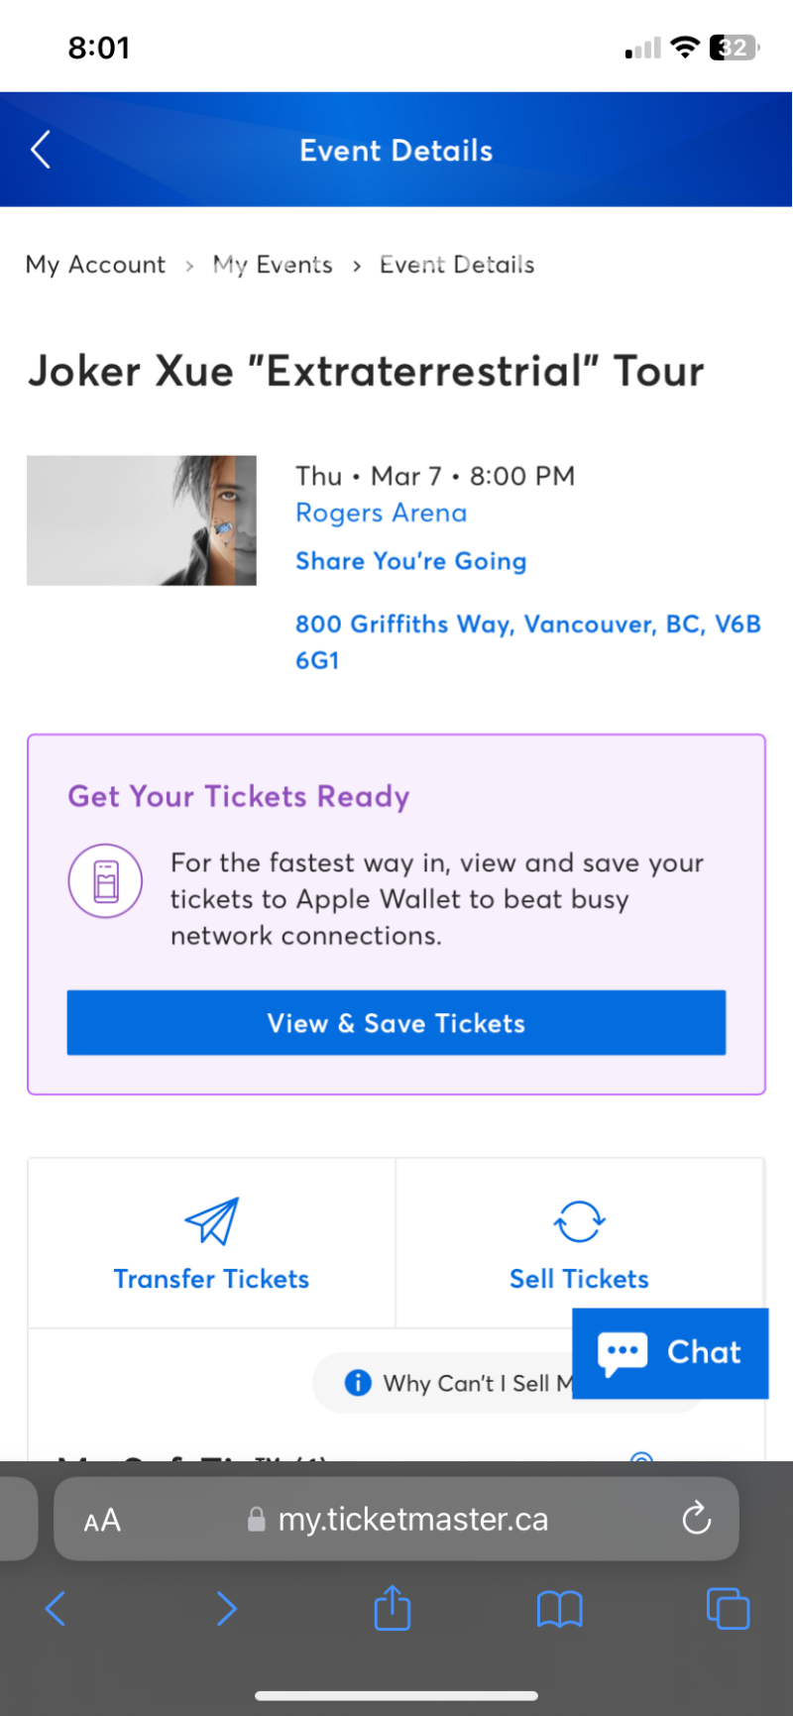This screenshot has width=793, height=1716.
Task: Tap the back arrow in Event Details header
Action: (41, 151)
